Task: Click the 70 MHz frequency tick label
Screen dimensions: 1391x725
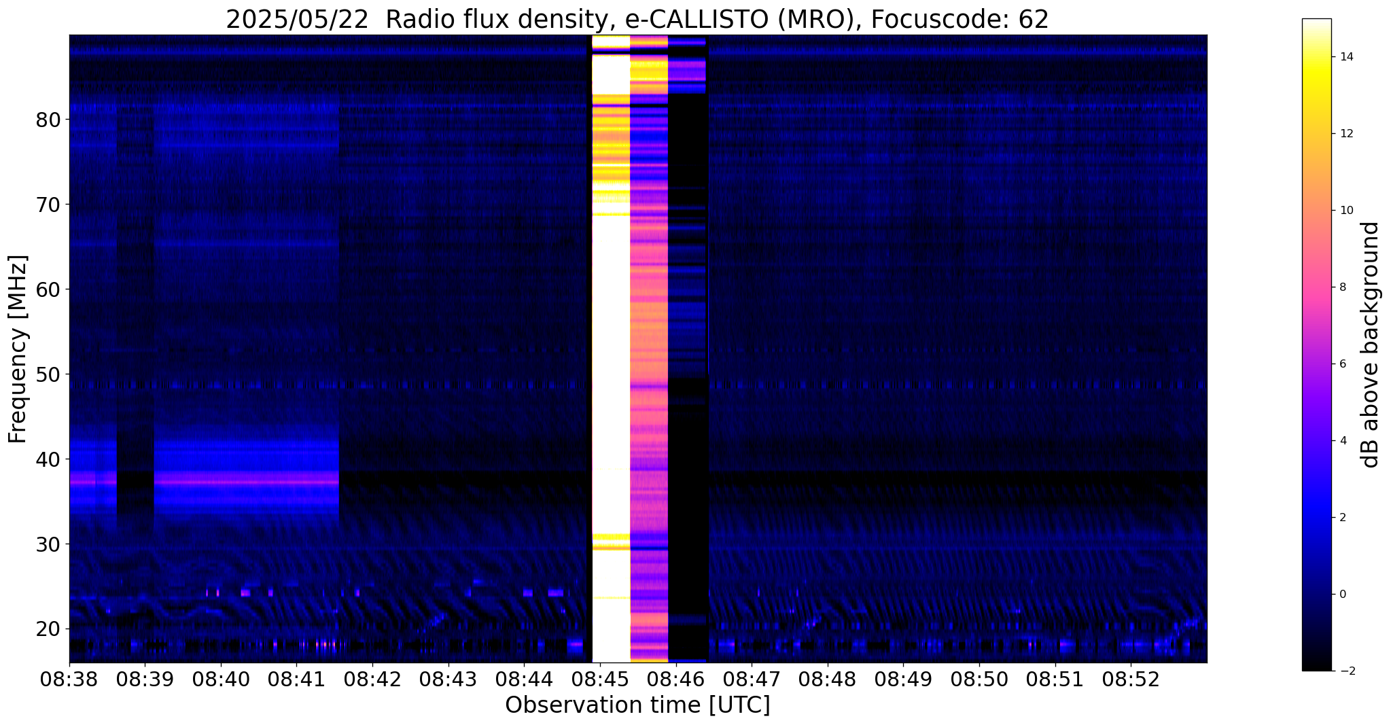Action: pos(48,205)
